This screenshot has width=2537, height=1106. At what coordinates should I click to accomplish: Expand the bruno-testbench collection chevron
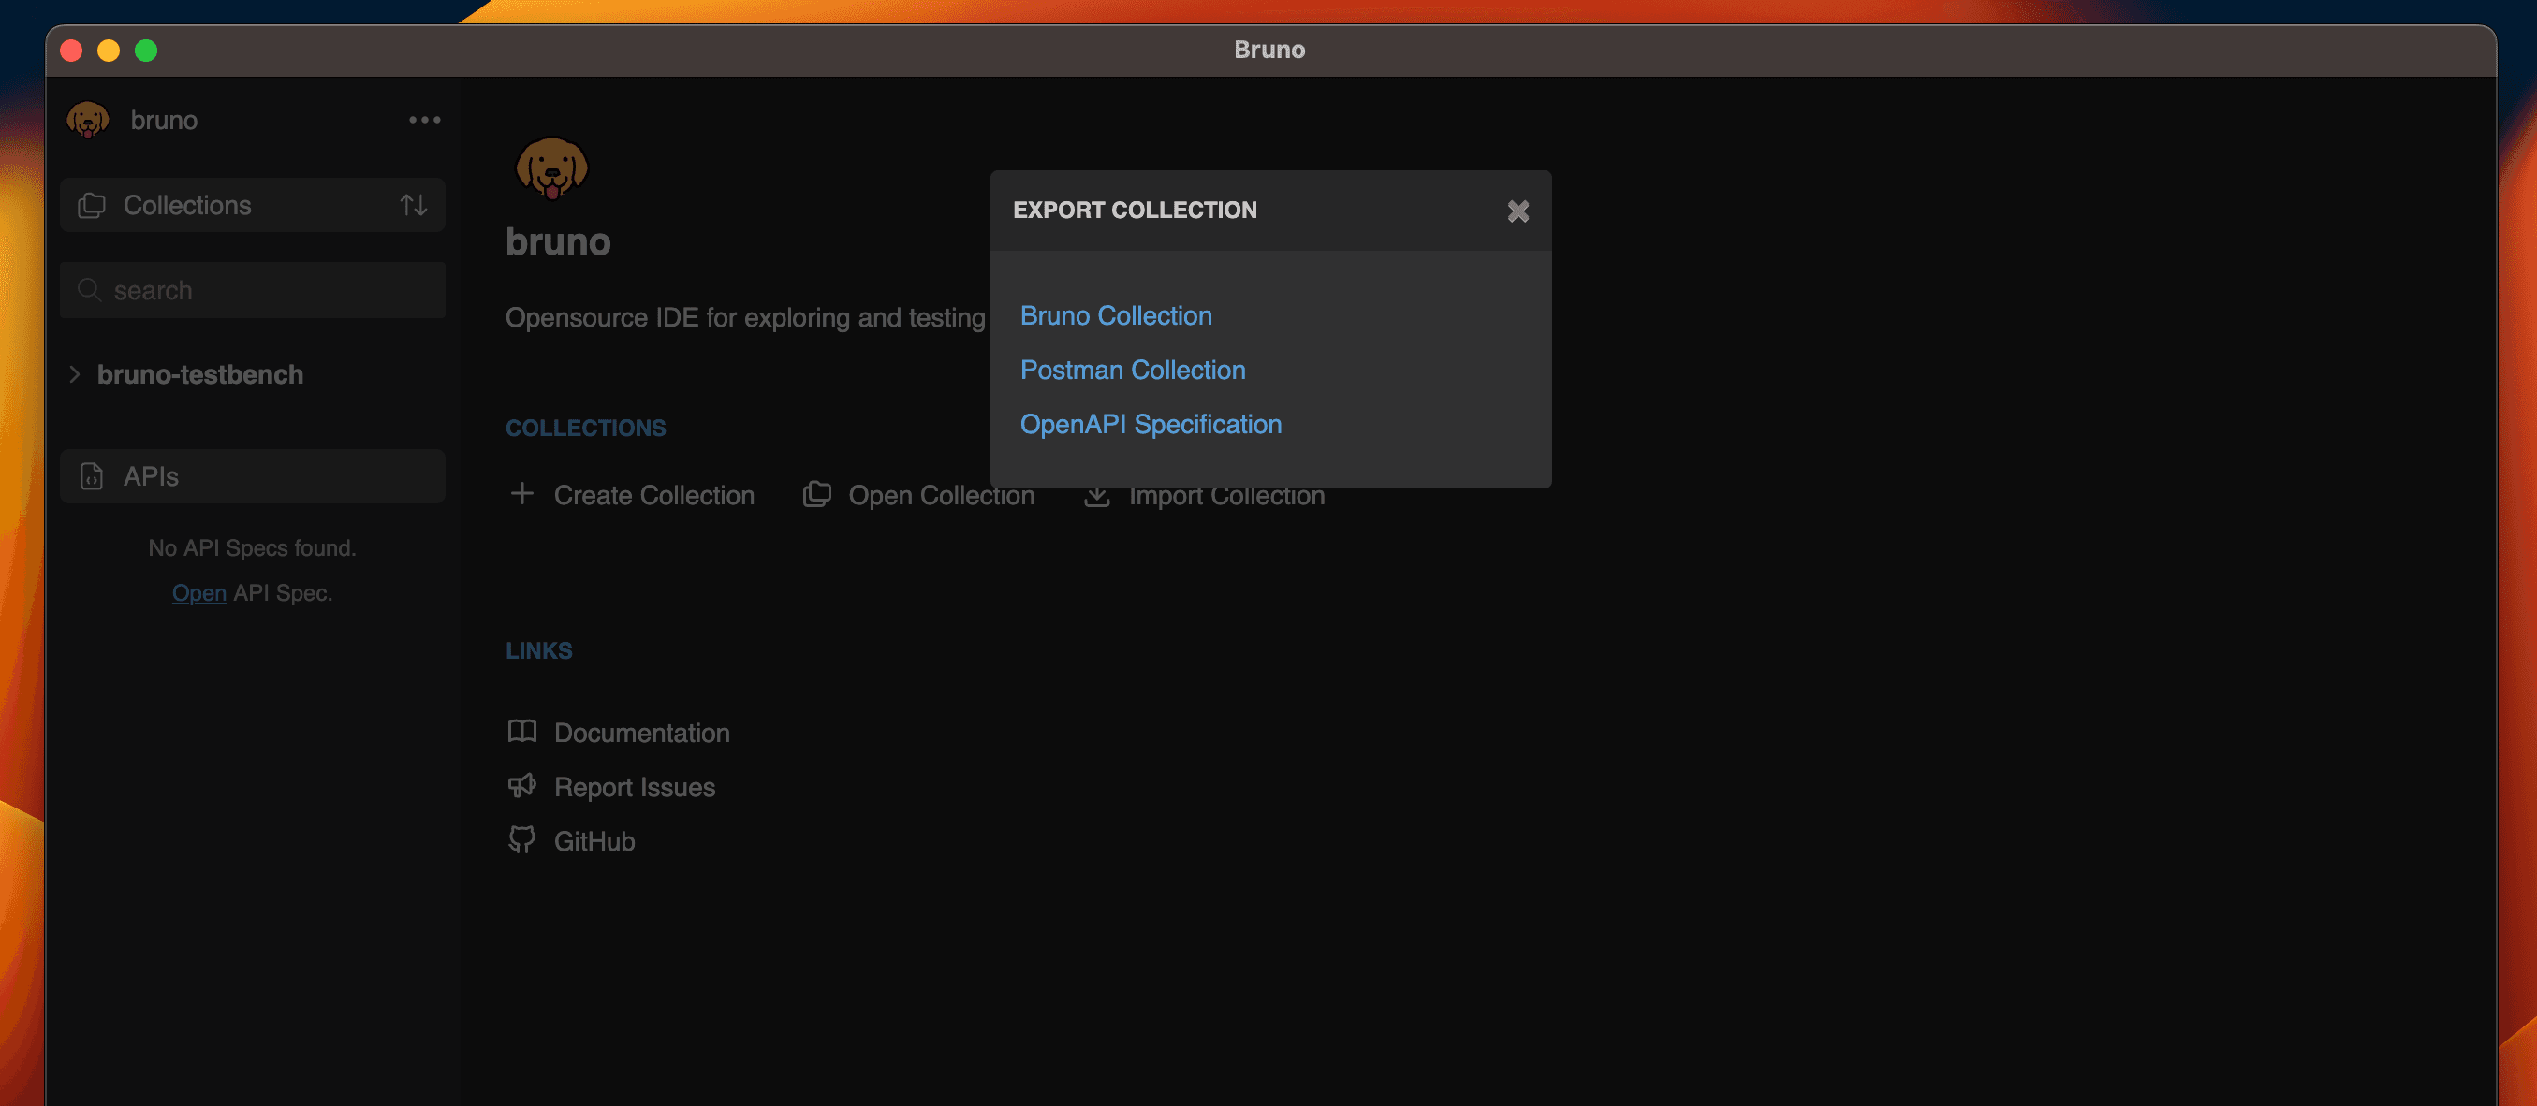74,374
